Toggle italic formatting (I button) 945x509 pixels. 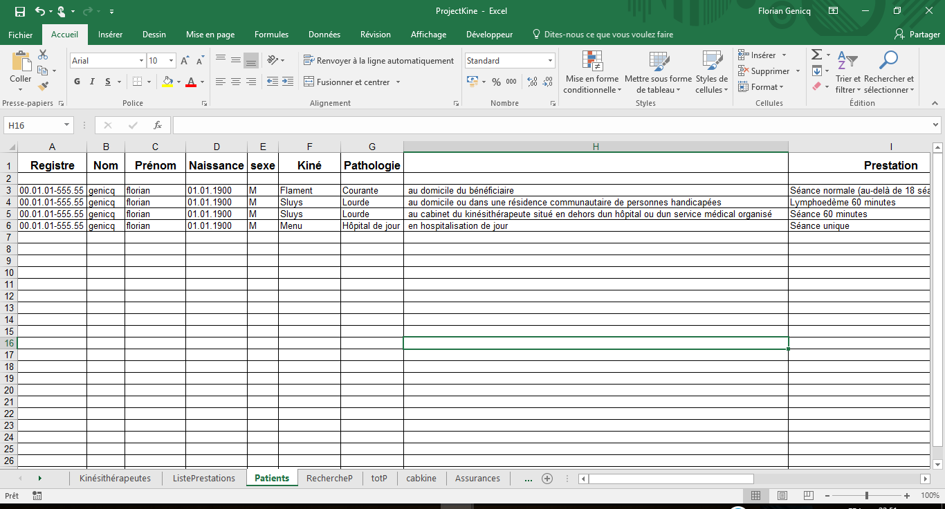click(x=93, y=82)
